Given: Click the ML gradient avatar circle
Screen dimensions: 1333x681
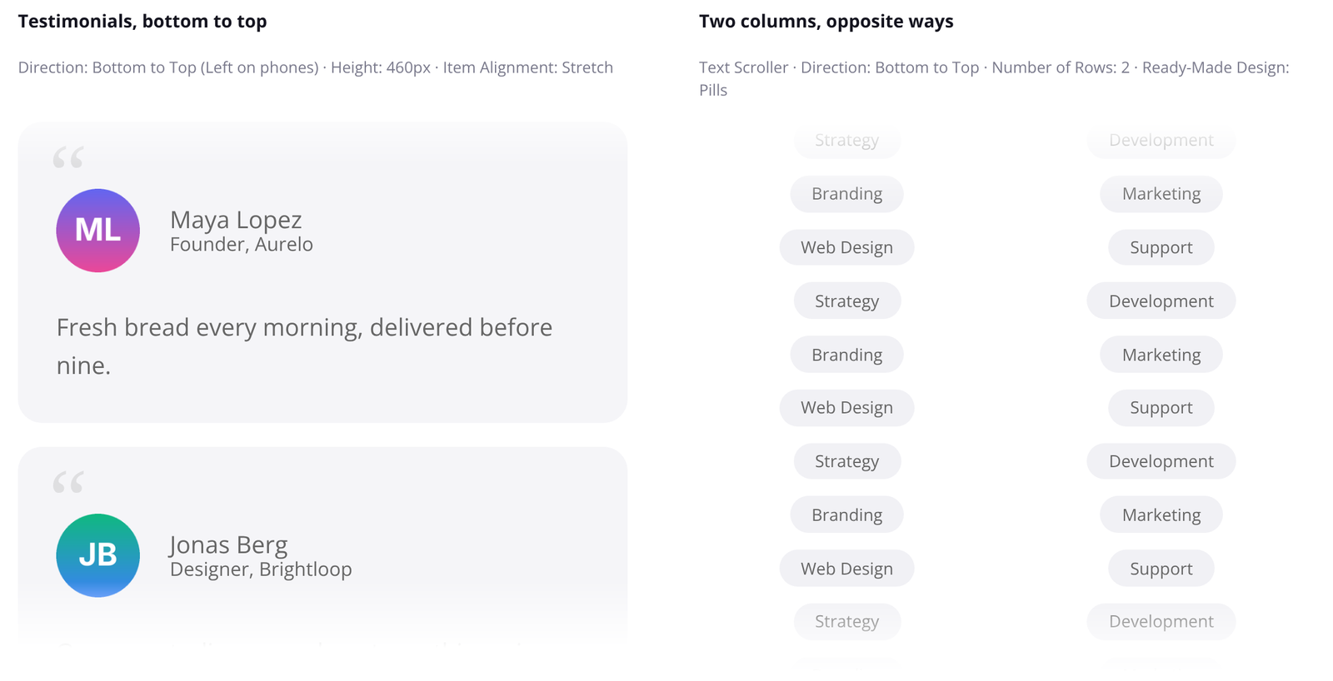Looking at the screenshot, I should tap(97, 231).
